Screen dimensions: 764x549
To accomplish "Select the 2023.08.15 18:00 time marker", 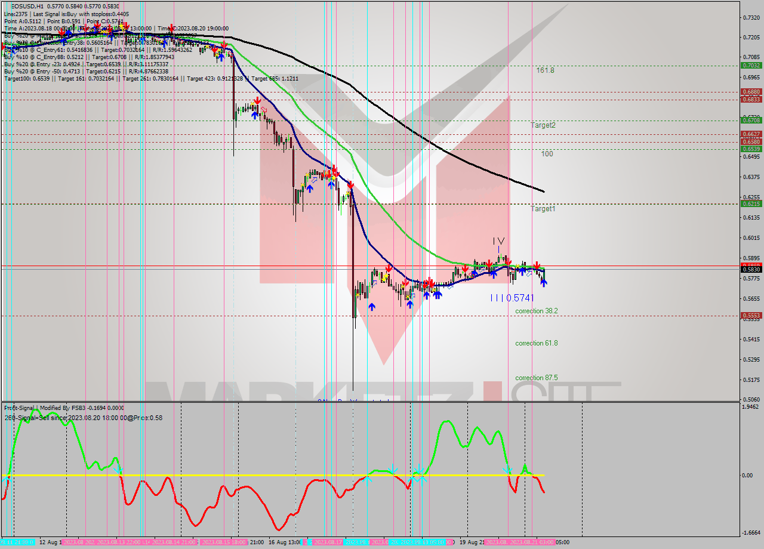I will [224, 542].
